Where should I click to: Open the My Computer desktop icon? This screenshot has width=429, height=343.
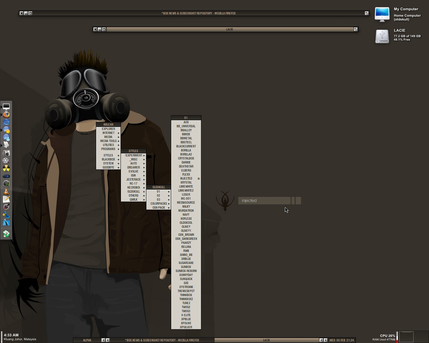(382, 14)
